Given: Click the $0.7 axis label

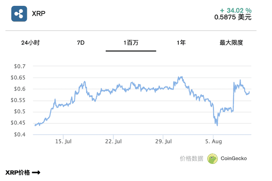Looking at the screenshot, I should click(20, 66).
